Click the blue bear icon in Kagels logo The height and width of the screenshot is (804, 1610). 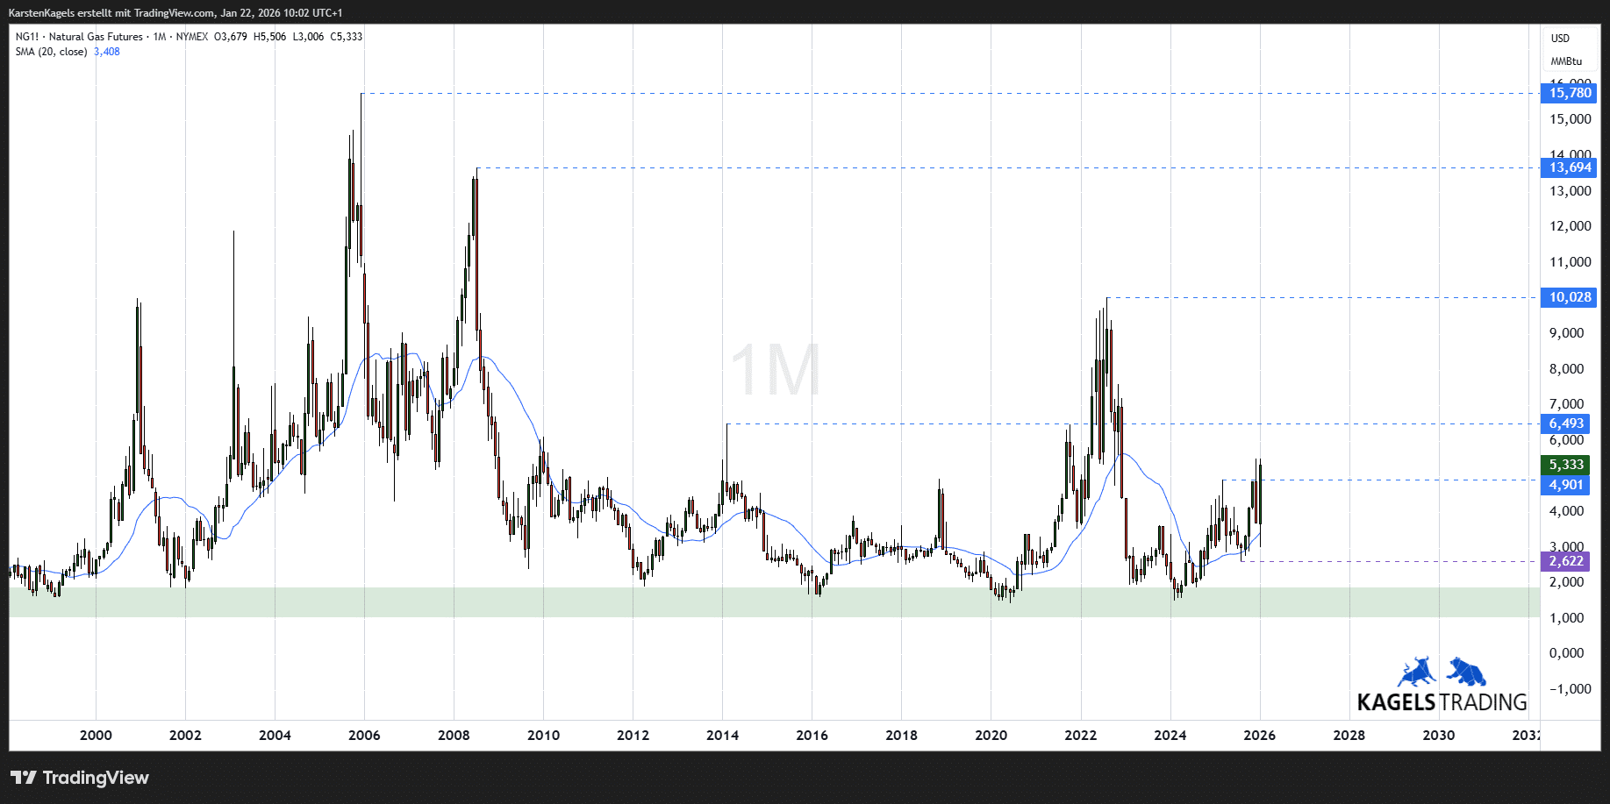[x=1466, y=672]
